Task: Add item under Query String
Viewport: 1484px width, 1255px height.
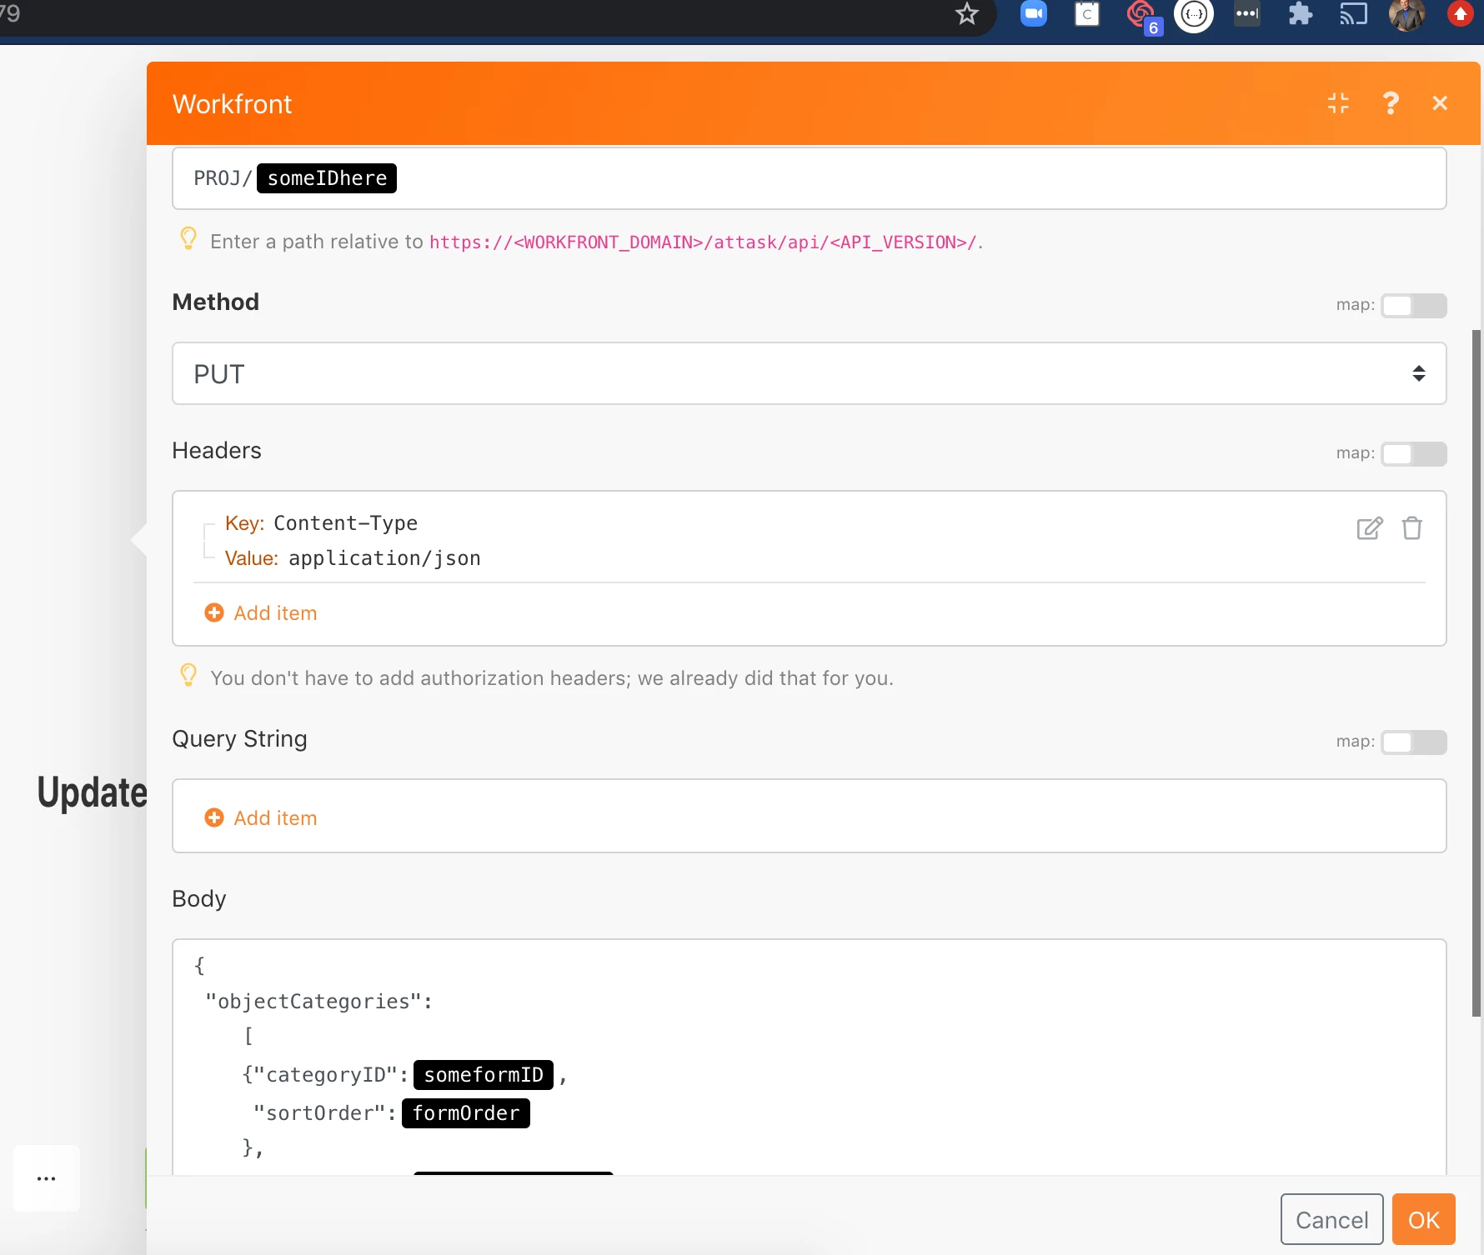Action: [x=261, y=817]
